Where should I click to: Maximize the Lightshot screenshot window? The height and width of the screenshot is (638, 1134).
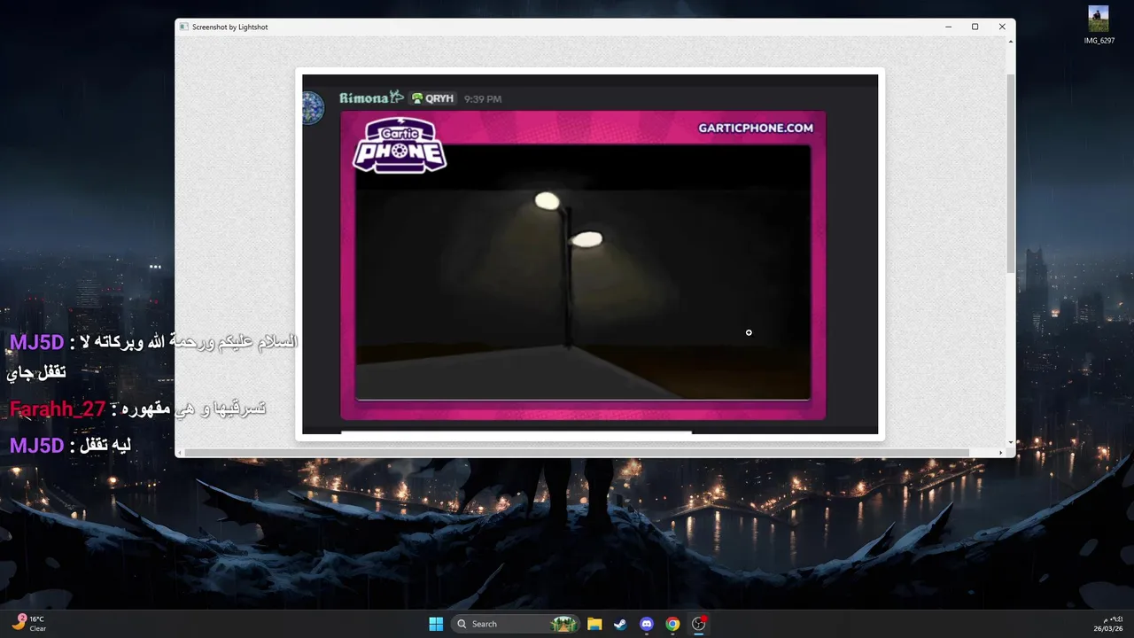coord(975,27)
